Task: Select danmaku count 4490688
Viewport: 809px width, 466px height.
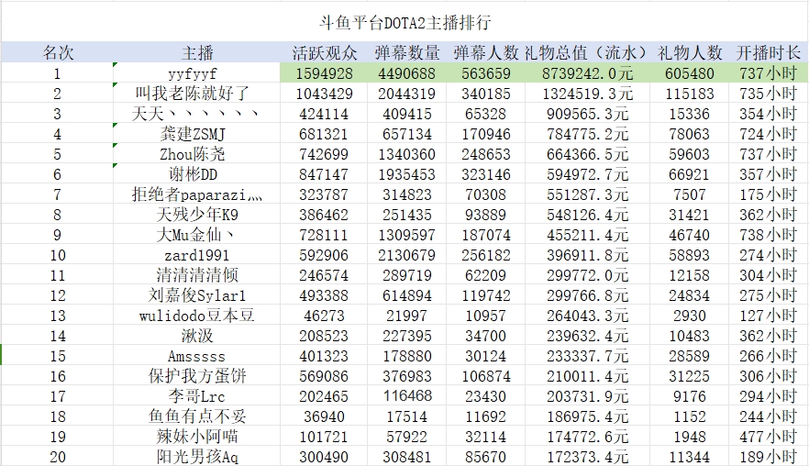Action: coord(406,73)
